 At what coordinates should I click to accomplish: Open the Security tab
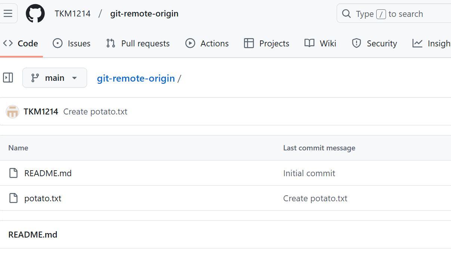coord(374,43)
